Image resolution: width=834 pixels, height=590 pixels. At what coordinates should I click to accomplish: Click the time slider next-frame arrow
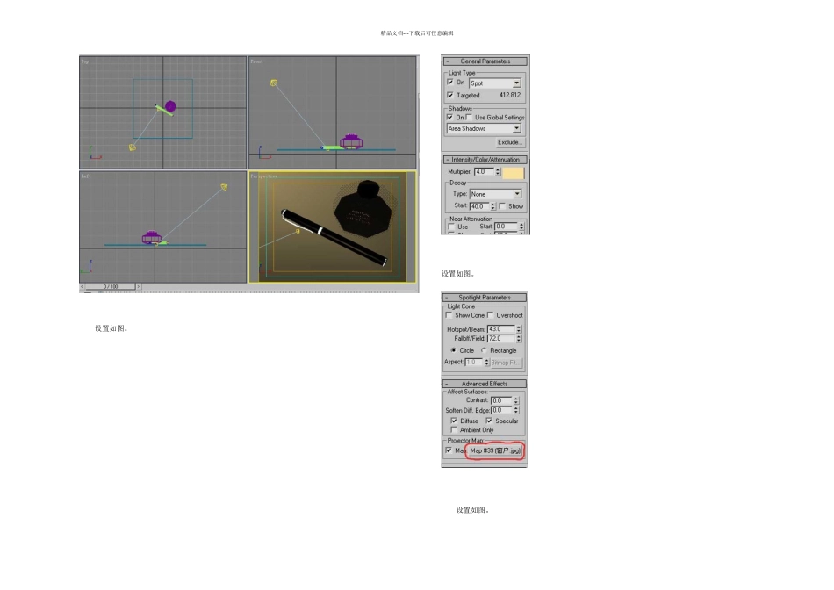click(139, 287)
